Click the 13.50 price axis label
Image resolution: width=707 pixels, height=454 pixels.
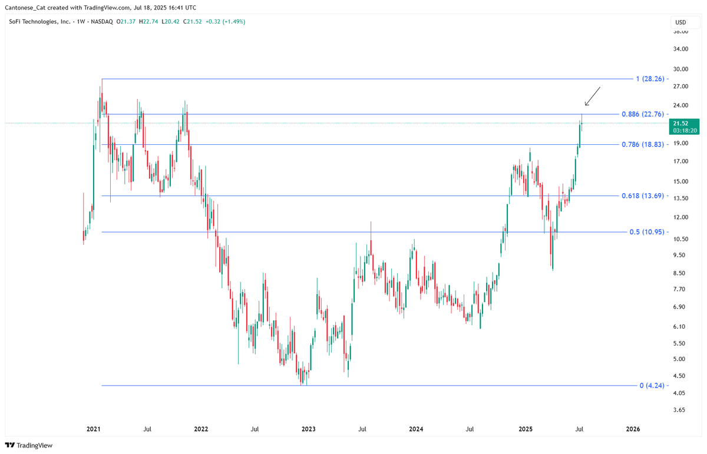(681, 198)
